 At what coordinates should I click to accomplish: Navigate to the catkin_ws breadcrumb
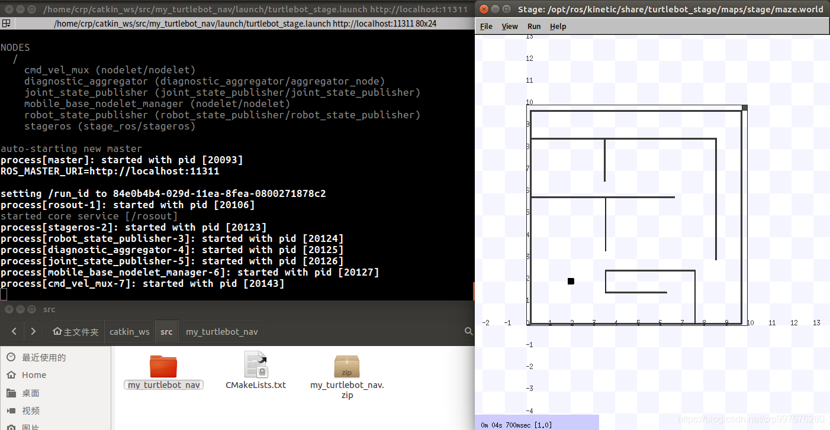tap(130, 332)
